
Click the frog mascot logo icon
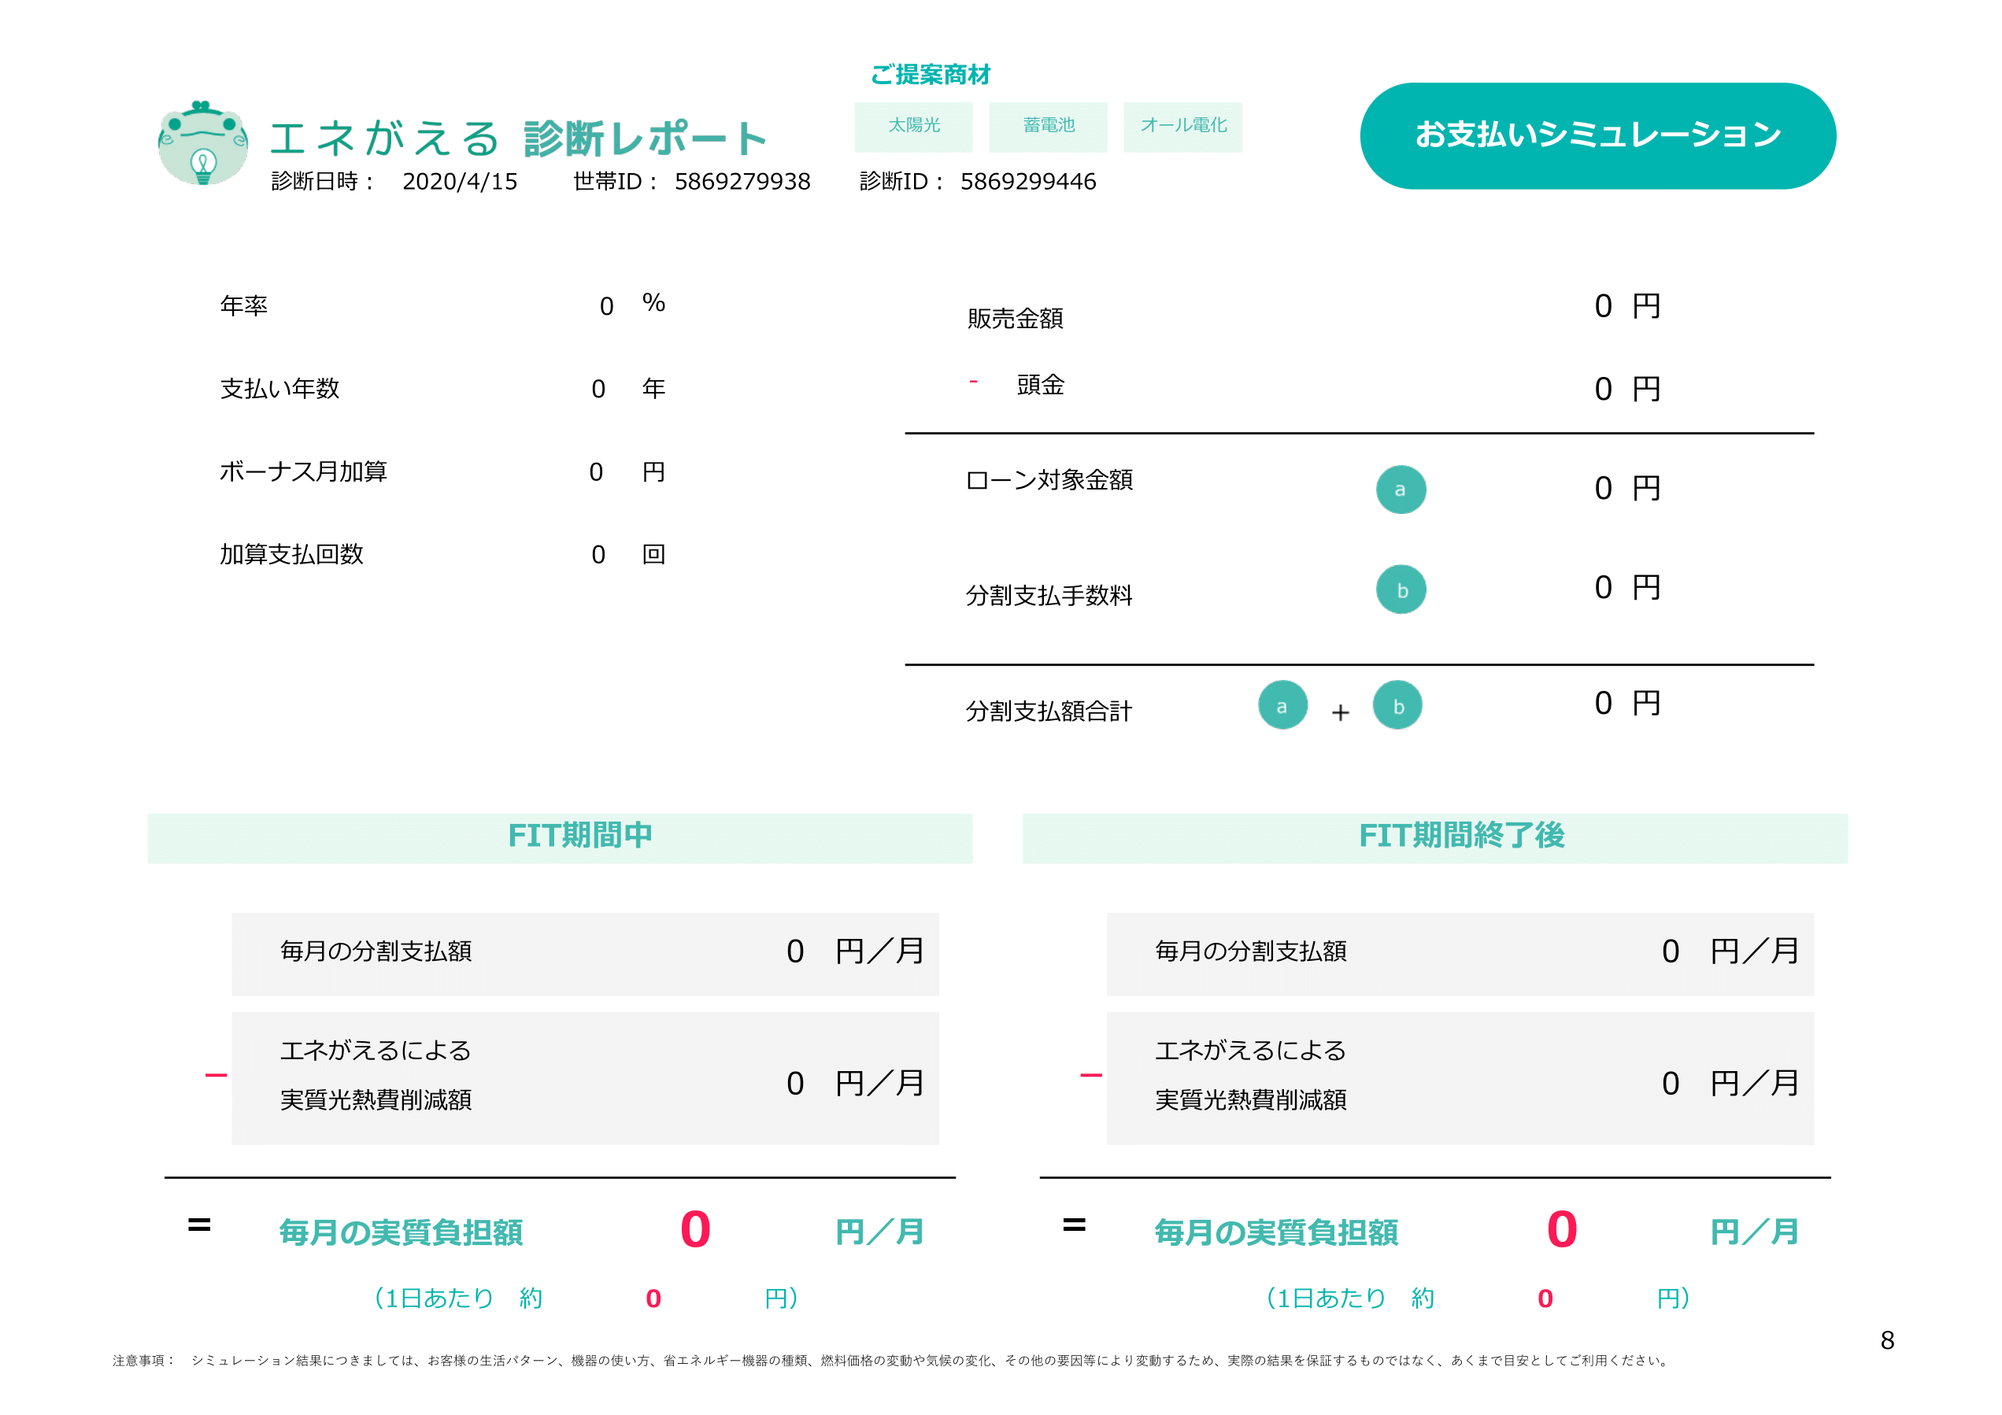202,143
